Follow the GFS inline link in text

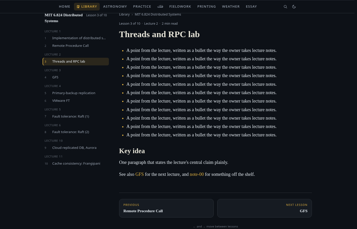coord(139,174)
